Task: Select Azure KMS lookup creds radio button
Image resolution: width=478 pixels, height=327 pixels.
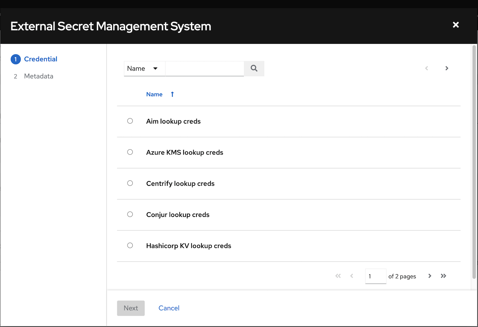Action: pyautogui.click(x=130, y=152)
